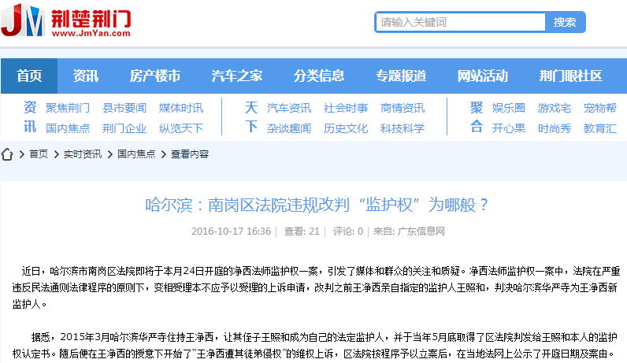Open the 社会时事 link
627x363 pixels.
click(x=346, y=108)
